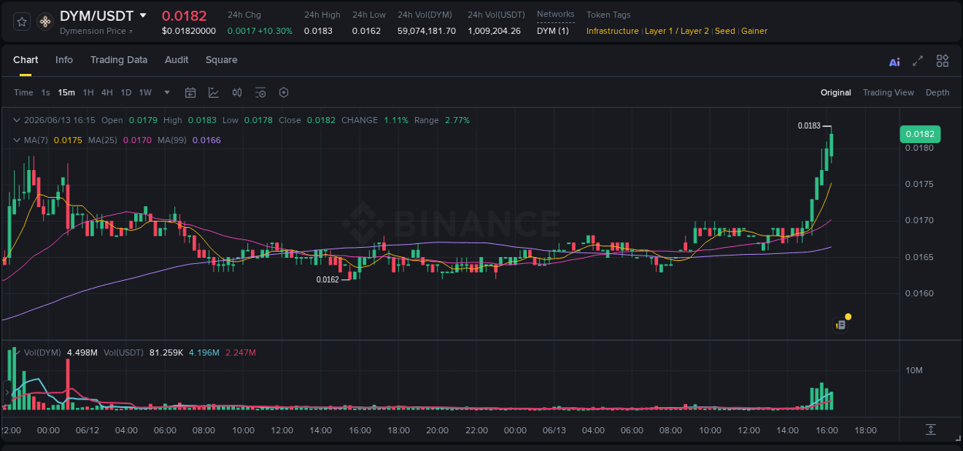This screenshot has height=451, width=963.
Task: Collapse the MA indicator legend chevron
Action: pyautogui.click(x=16, y=140)
